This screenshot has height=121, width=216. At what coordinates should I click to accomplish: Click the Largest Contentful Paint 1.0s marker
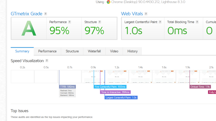[x=121, y=98]
